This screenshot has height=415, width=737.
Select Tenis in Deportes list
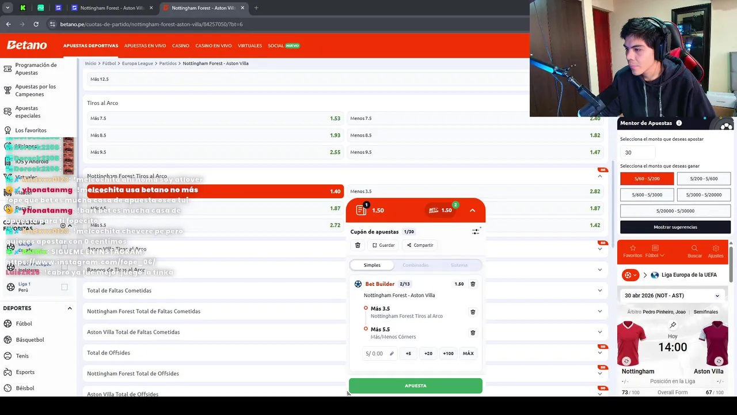click(22, 356)
